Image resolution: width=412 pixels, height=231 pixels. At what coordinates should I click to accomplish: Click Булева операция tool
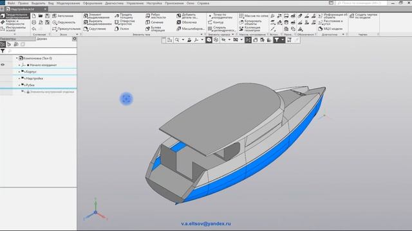[x=155, y=28]
